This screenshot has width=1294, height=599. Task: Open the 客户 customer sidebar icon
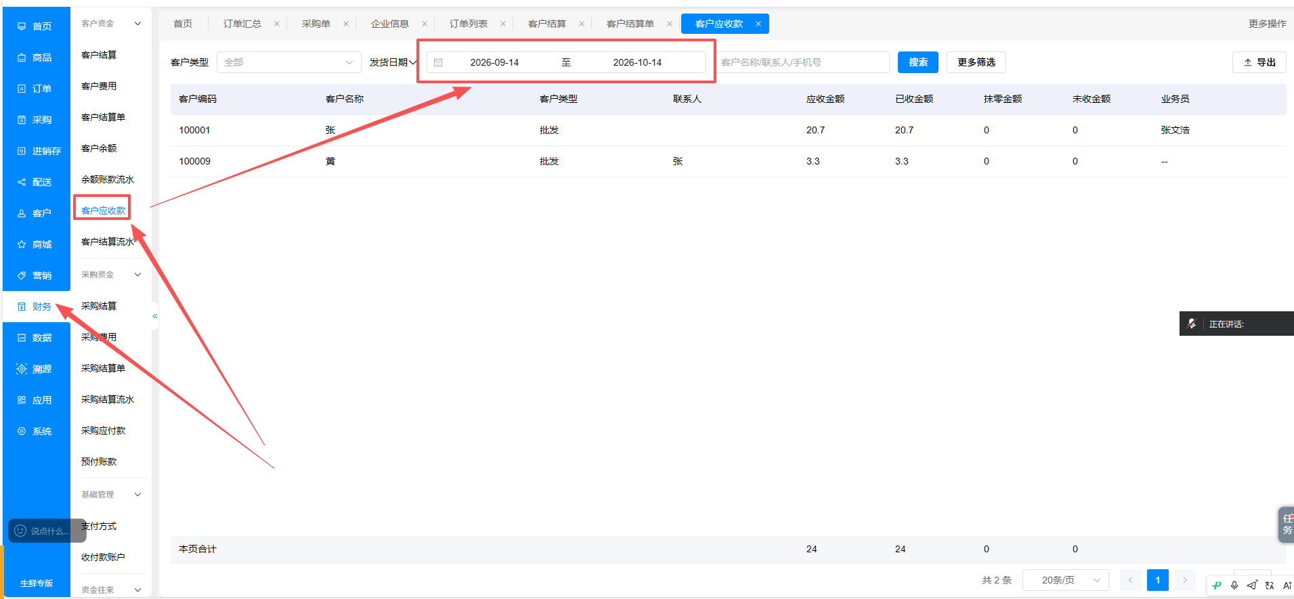pos(22,213)
